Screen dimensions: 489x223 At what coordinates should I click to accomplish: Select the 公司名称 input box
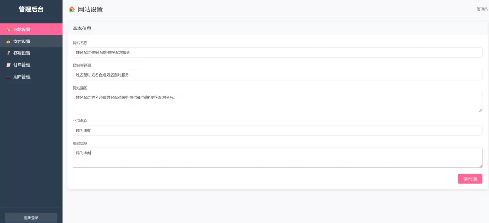click(x=277, y=131)
